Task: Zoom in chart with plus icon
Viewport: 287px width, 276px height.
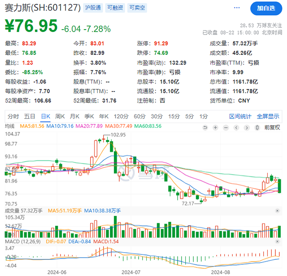Action: coord(215,127)
